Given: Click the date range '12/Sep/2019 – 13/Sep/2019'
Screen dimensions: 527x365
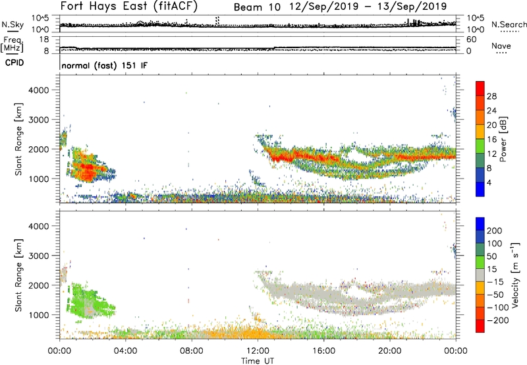Looking at the screenshot, I should point(368,6).
